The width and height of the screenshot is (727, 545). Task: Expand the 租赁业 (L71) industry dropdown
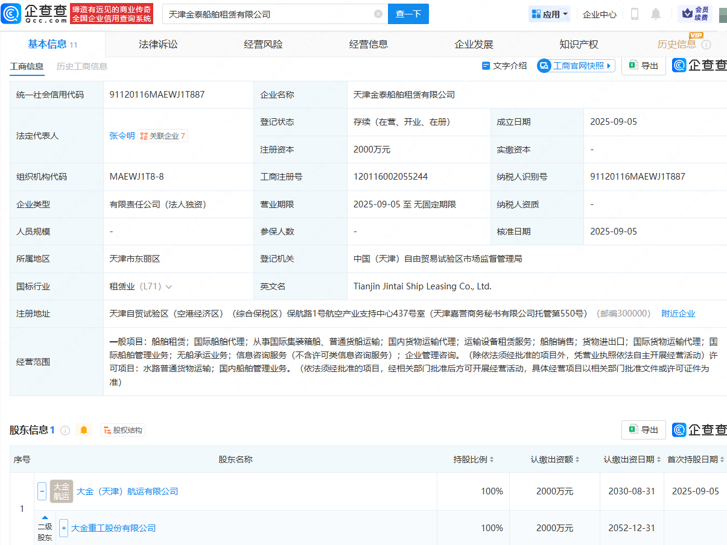click(169, 287)
